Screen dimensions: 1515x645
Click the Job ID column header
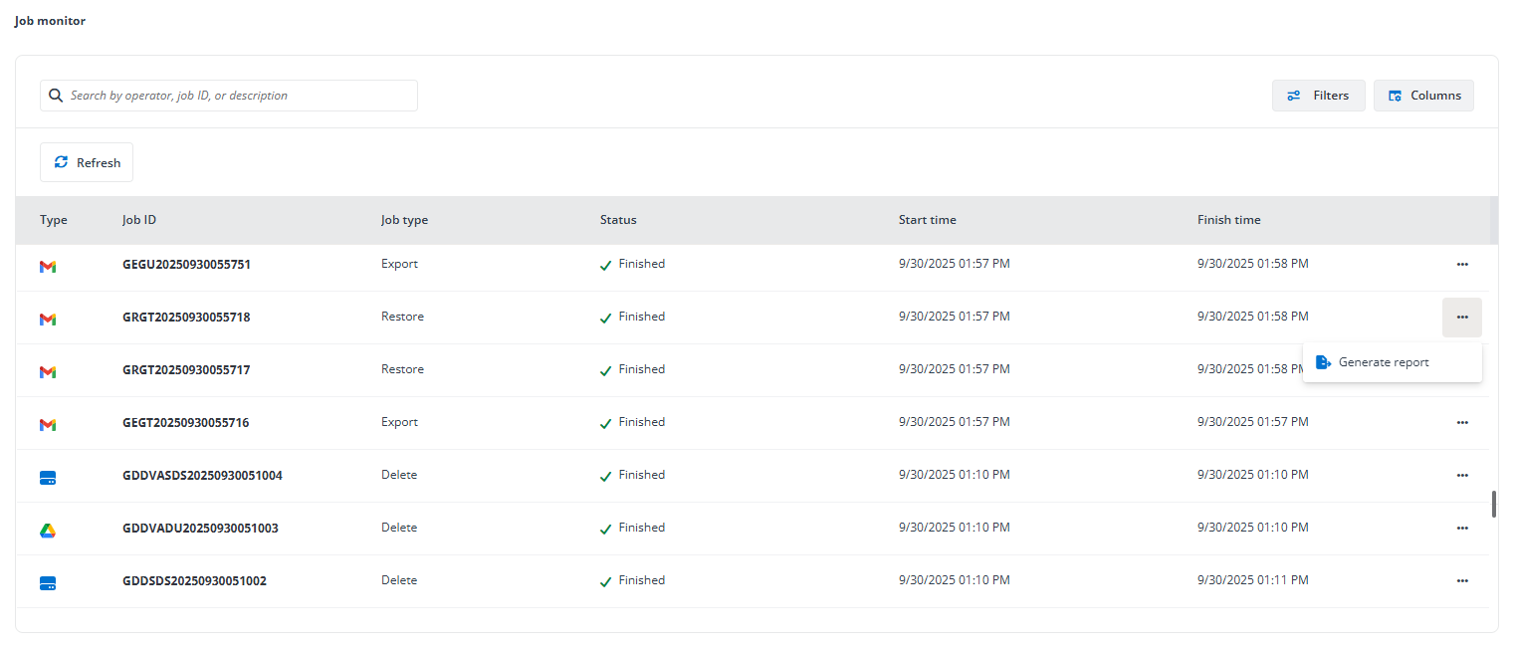click(x=139, y=219)
